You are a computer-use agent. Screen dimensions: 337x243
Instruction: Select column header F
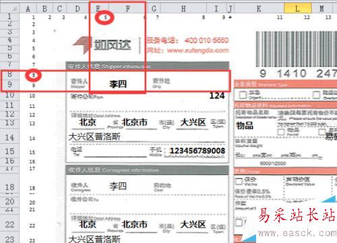(127, 9)
